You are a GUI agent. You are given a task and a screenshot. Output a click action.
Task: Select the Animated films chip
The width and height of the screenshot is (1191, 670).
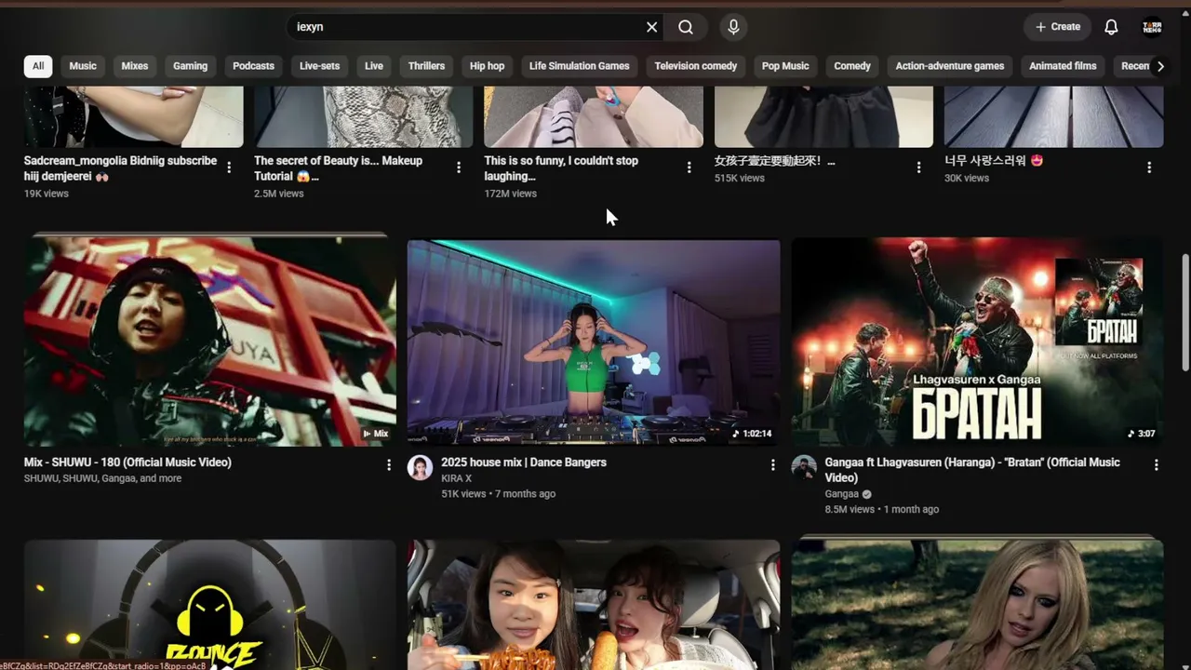tap(1063, 66)
